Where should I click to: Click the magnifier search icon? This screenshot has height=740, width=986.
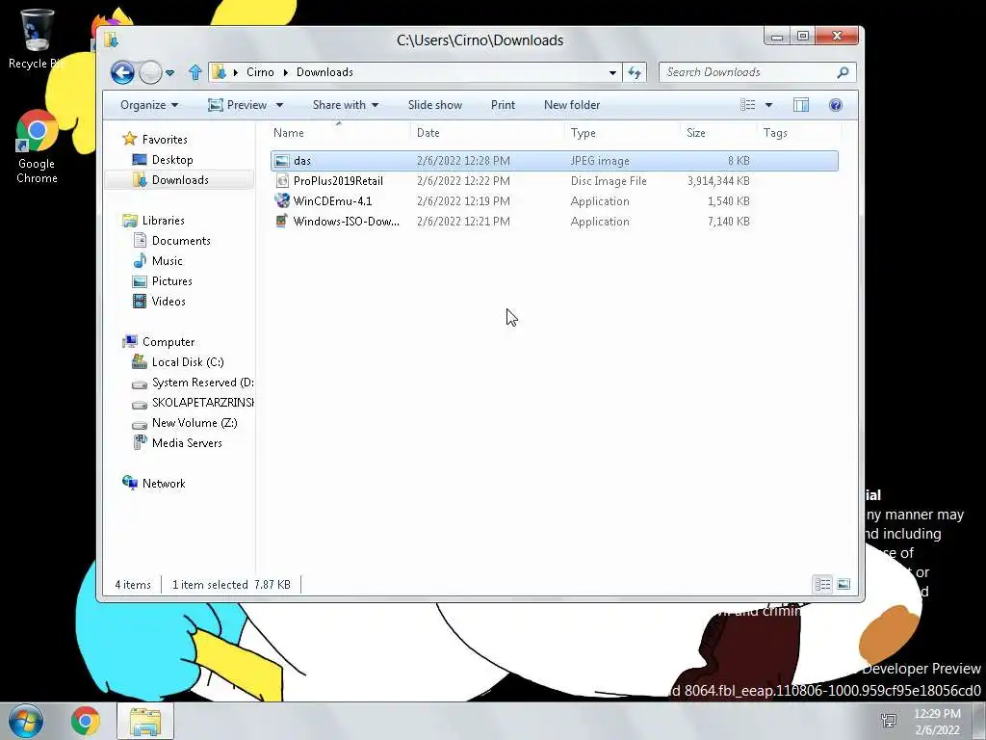[x=843, y=72]
